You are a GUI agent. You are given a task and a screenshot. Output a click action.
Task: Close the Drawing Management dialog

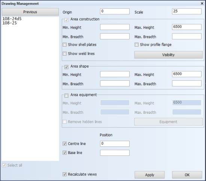tap(202, 3)
